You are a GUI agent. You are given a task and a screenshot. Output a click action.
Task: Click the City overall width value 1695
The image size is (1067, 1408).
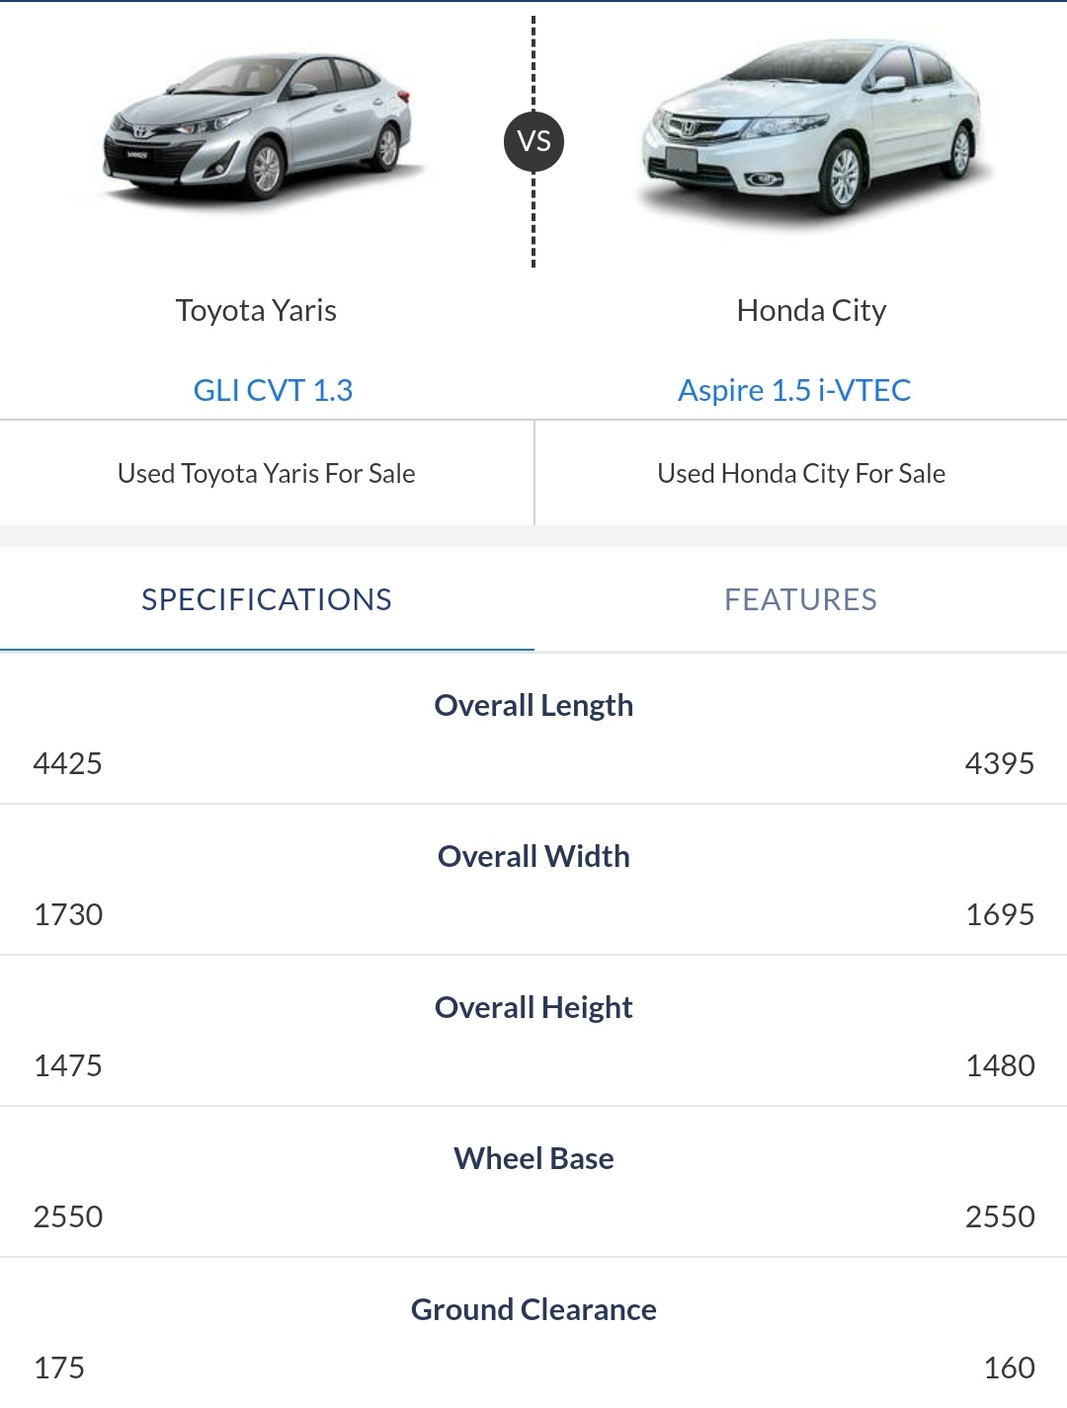point(1000,914)
